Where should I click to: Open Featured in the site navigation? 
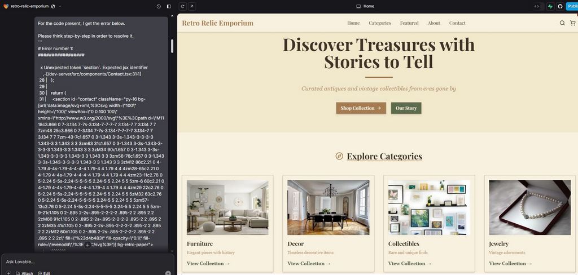click(409, 23)
